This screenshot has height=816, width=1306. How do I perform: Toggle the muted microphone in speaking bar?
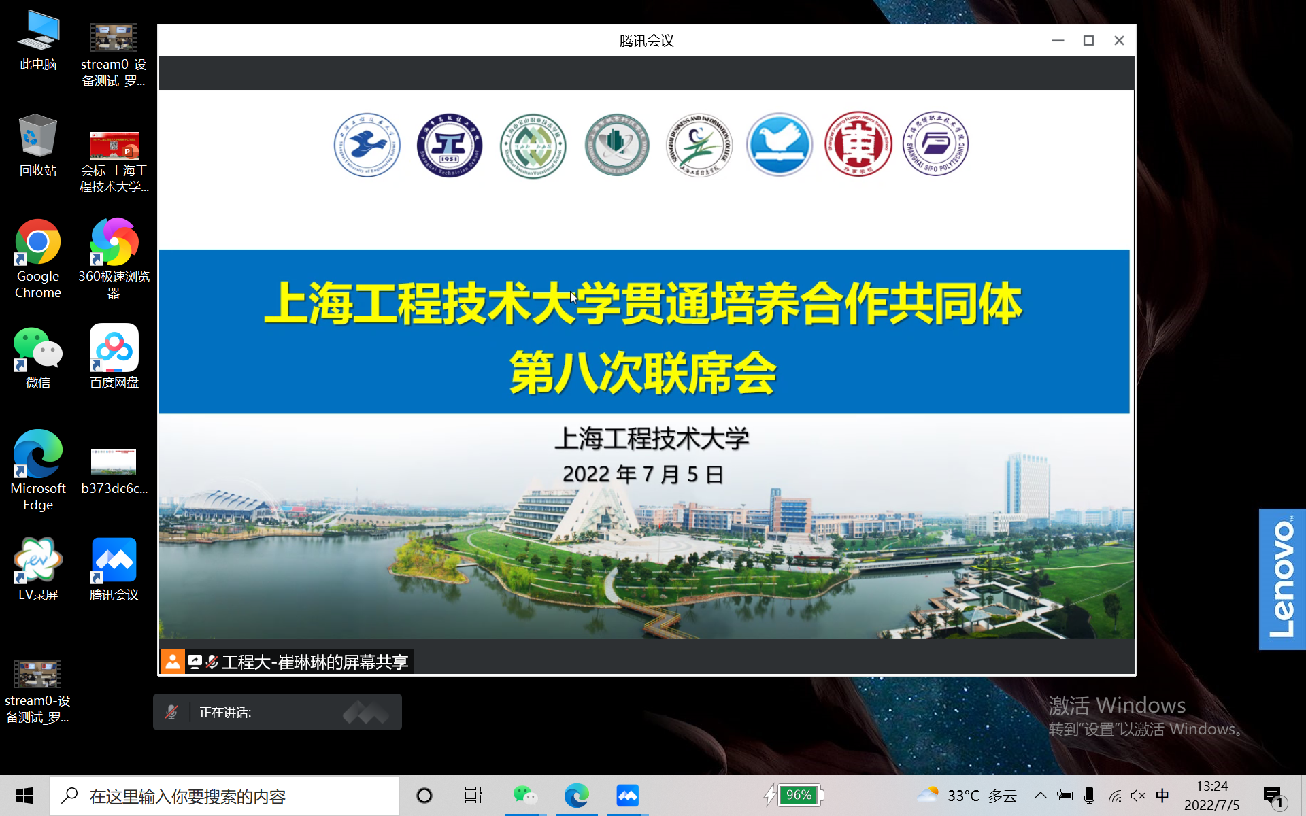pos(171,712)
